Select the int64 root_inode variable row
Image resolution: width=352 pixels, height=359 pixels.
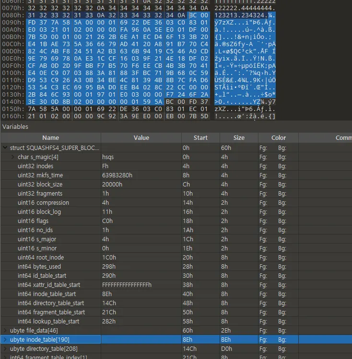pos(41,258)
